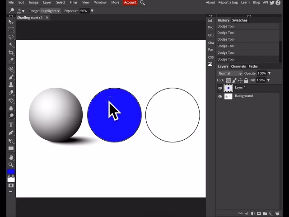Screen dimensions: 289x217
Task: Expand the Exposure slider arrow
Action: [x=92, y=10]
